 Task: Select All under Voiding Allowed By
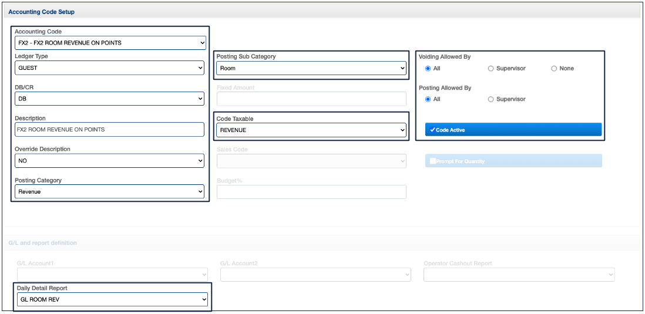point(428,69)
